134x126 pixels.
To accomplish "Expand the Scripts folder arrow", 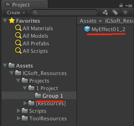I will tap(19, 111).
